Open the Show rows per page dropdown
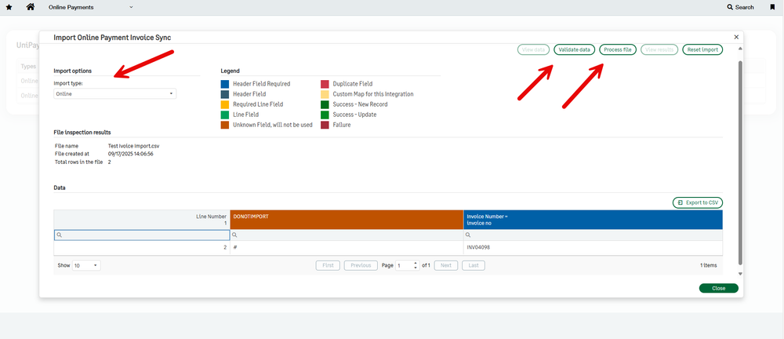This screenshot has width=784, height=339. pos(86,265)
